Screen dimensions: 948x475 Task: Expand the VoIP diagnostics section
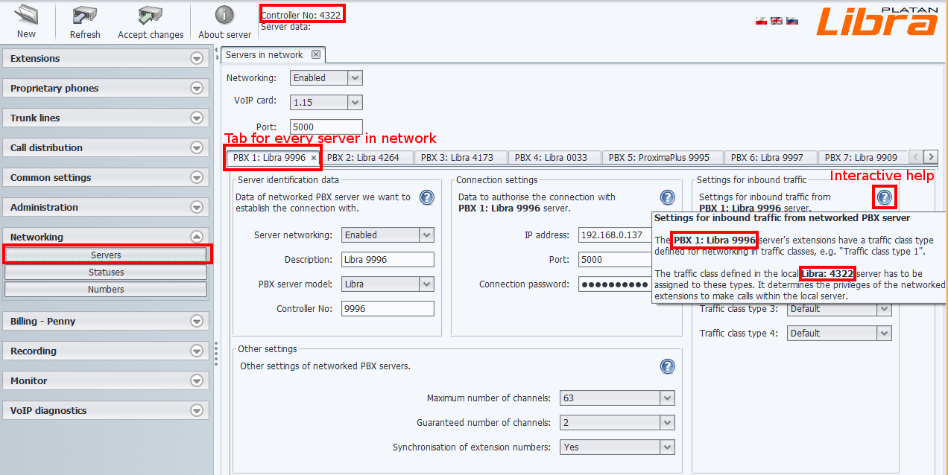[196, 410]
